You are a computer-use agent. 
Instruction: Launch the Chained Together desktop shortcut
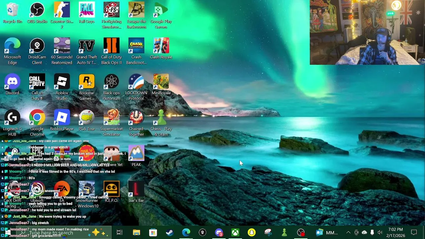136,123
